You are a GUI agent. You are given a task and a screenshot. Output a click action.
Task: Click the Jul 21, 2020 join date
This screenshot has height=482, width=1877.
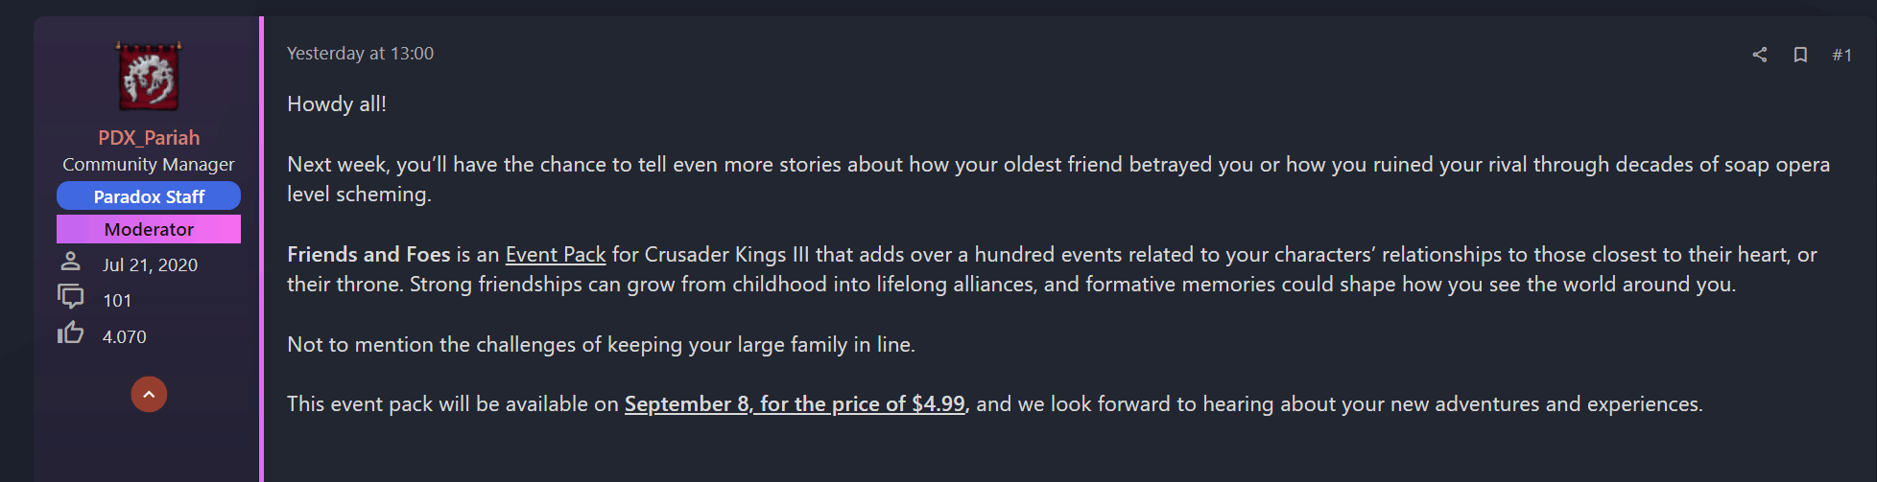150,264
